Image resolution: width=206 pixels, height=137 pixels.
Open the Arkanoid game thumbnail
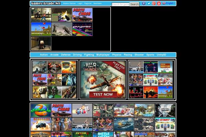[x=82, y=29]
